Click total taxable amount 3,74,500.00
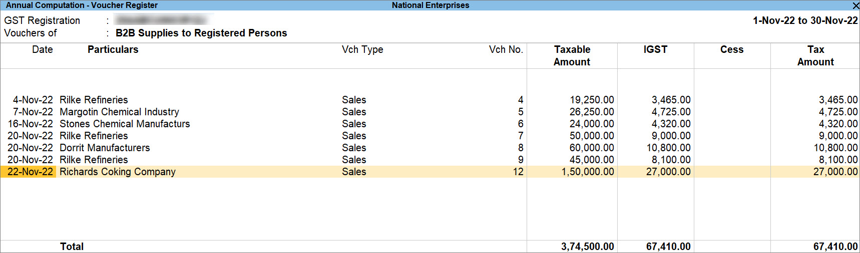Screen dimensions: 860x253 [588, 247]
